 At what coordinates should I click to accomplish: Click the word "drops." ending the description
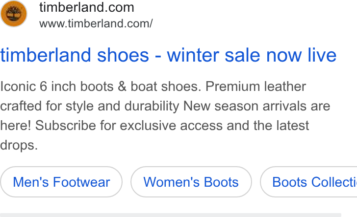pos(19,145)
